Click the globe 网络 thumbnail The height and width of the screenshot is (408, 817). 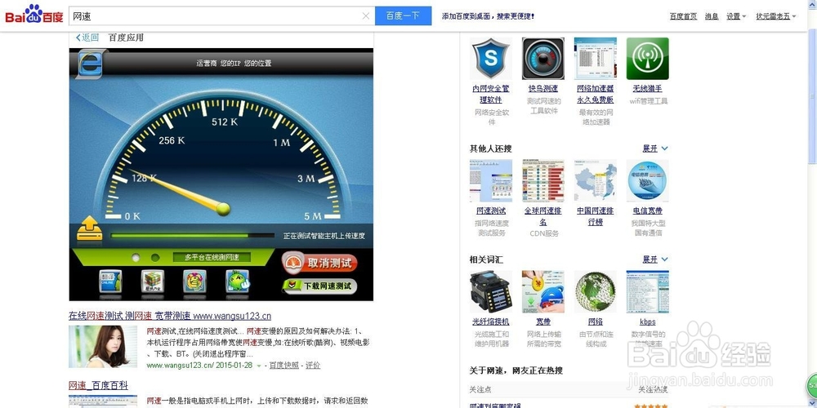point(595,291)
